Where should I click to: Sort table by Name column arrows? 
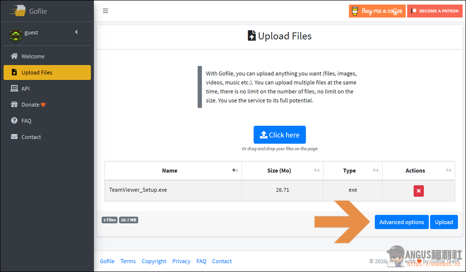(x=235, y=170)
